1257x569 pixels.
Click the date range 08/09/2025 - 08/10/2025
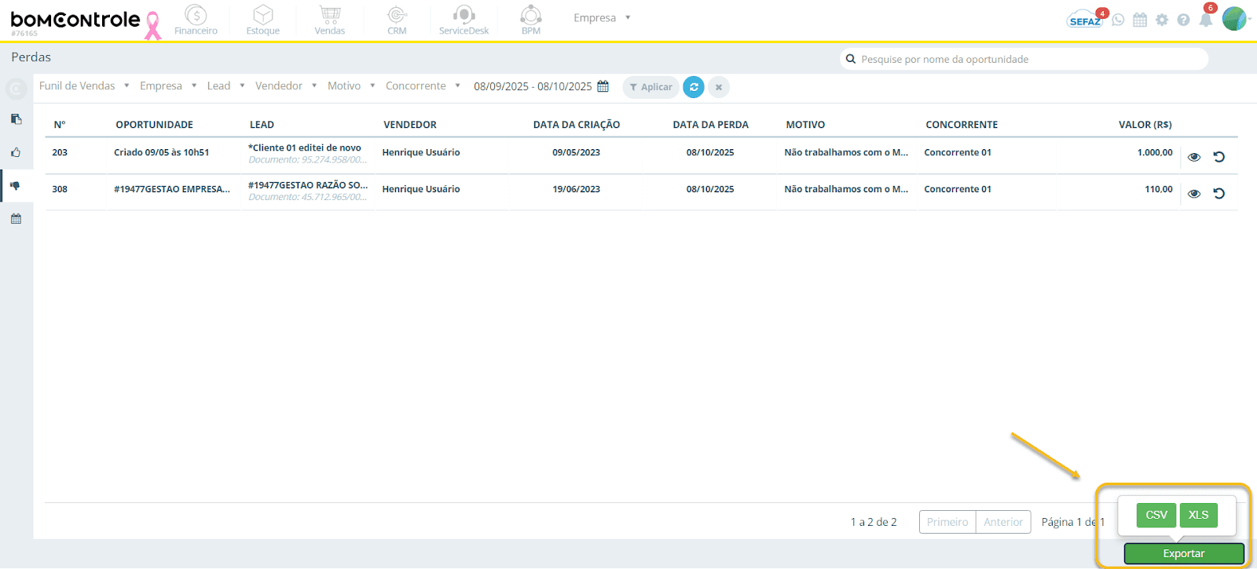click(x=533, y=86)
